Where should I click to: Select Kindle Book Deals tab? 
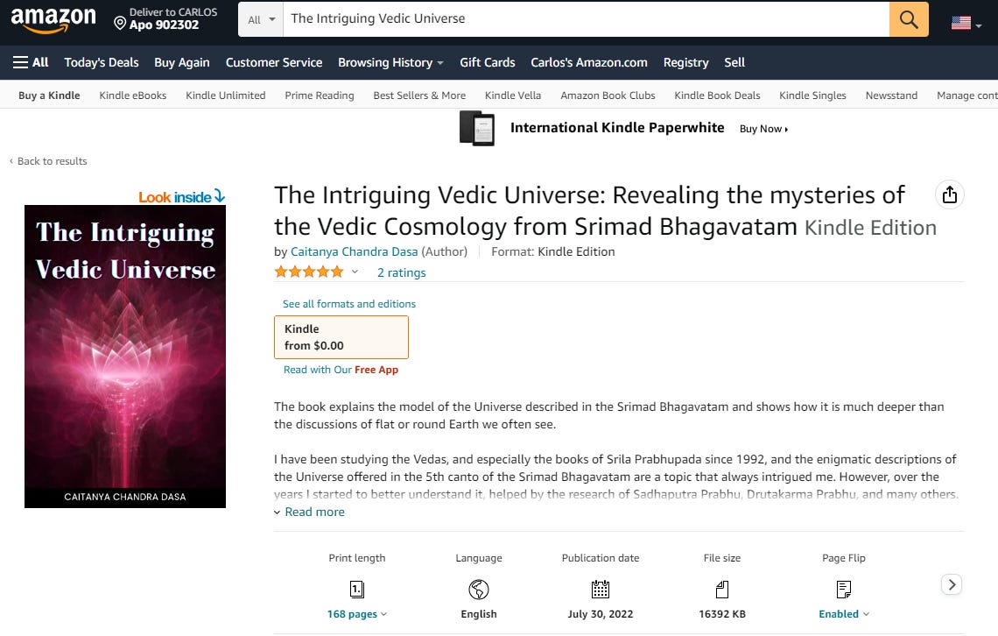click(x=717, y=95)
